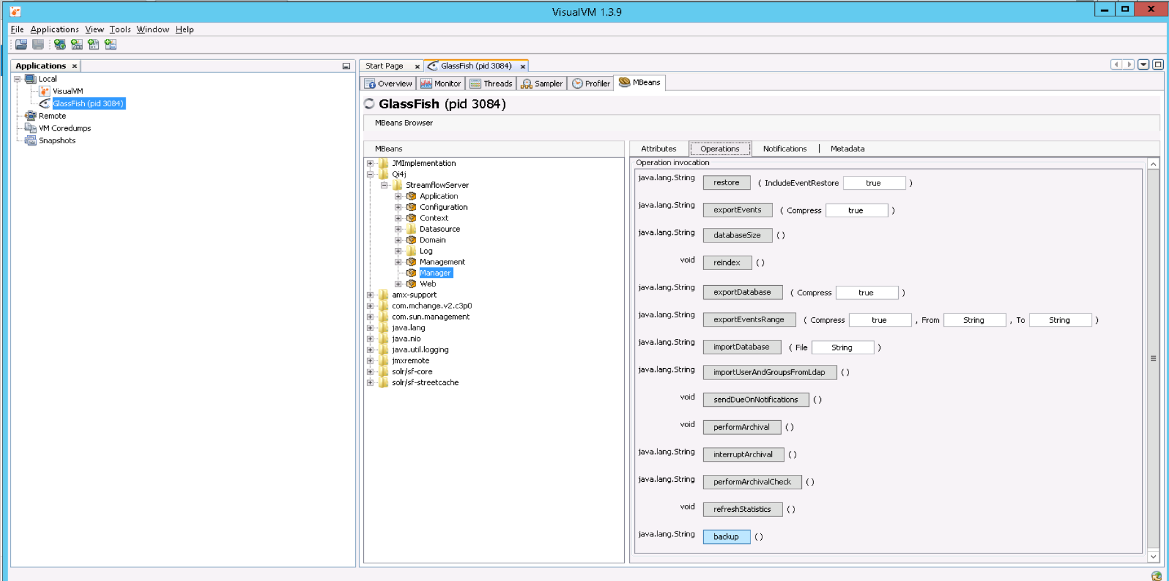The height and width of the screenshot is (581, 1169).
Task: Open the Tools menu
Action: tap(120, 30)
